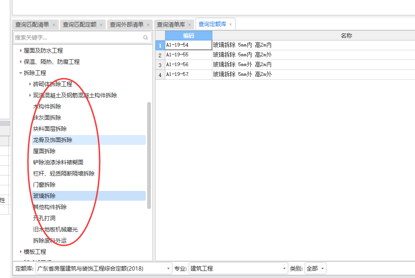Open the 专业 建筑工程 dropdown
This screenshot has height=278, width=415.
coord(238,269)
